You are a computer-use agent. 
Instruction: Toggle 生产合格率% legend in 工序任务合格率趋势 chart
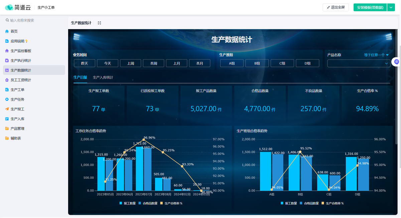171,203
